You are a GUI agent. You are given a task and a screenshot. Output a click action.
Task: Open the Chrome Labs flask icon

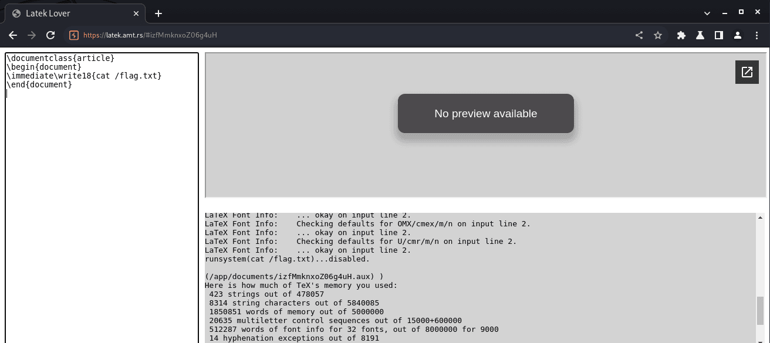[x=700, y=35]
